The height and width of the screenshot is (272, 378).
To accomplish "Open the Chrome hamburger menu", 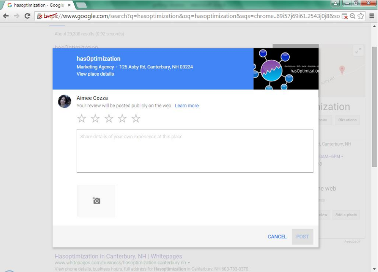I will pyautogui.click(x=372, y=16).
